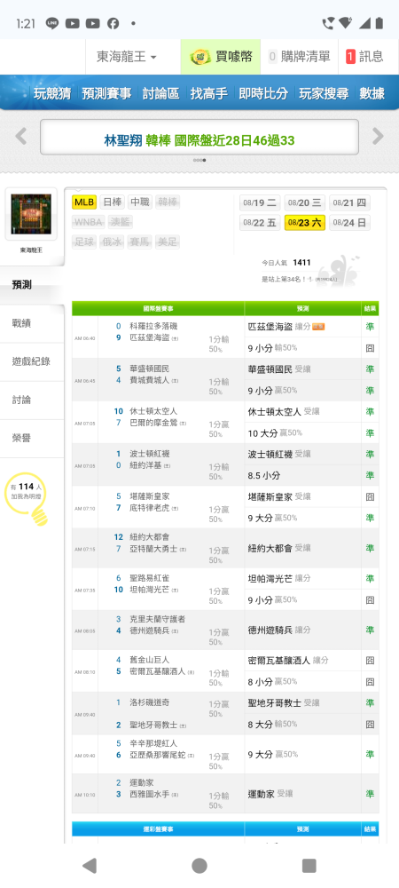
Task: Open 即時比分 in navigation bar
Action: 263,93
